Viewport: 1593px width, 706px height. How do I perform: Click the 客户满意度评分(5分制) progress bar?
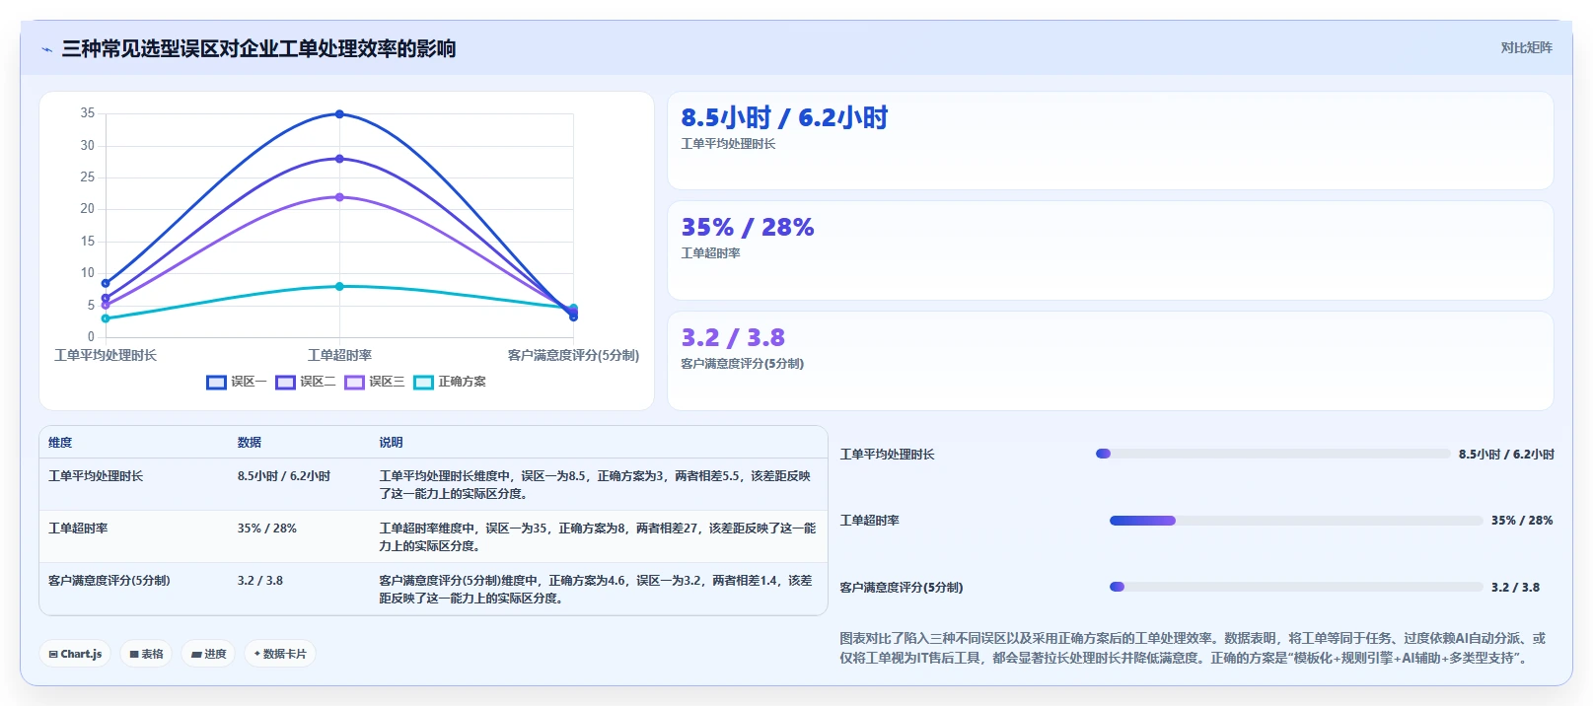point(1296,587)
